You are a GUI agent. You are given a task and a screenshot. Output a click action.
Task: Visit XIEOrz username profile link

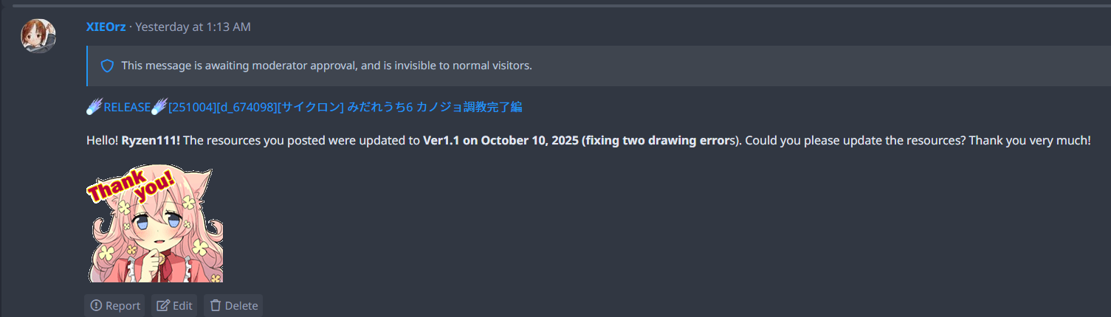pos(106,27)
